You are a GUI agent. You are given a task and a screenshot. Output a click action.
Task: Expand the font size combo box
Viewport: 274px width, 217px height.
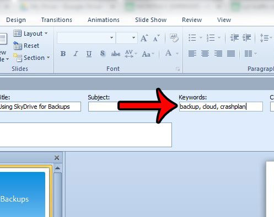(x=133, y=38)
